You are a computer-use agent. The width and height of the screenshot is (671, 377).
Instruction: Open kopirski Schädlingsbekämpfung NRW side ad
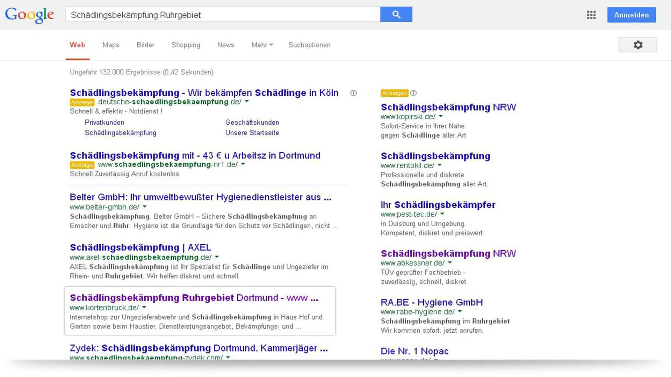[x=448, y=107]
